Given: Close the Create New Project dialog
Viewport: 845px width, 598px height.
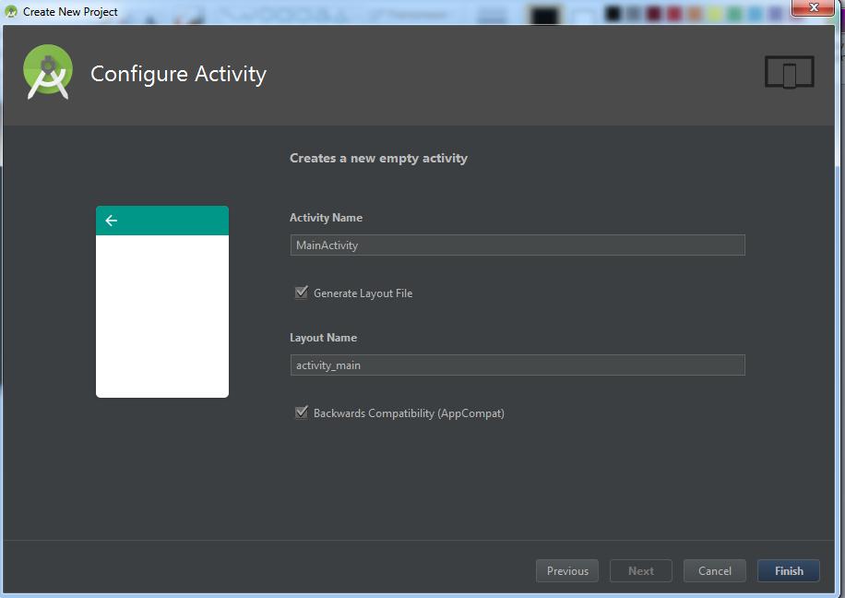Looking at the screenshot, I should pyautogui.click(x=813, y=7).
